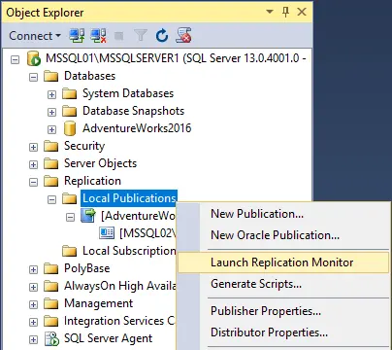The height and width of the screenshot is (350, 392).
Task: Expand the PolyBase node
Action: 33,269
